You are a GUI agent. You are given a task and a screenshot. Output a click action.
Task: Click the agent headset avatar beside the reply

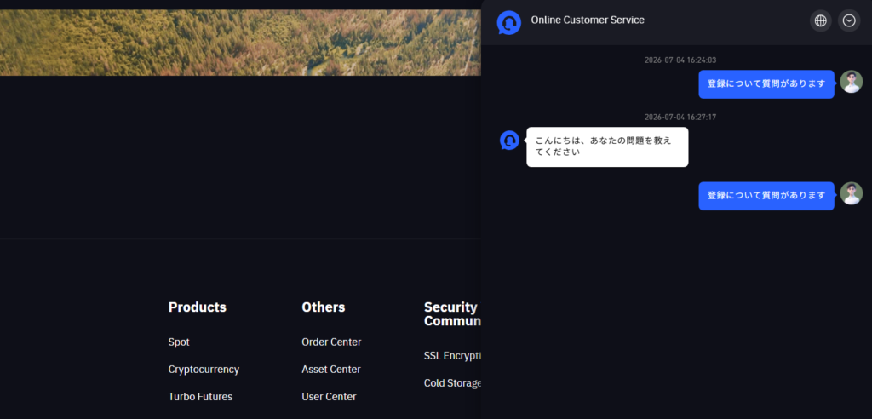pos(509,141)
